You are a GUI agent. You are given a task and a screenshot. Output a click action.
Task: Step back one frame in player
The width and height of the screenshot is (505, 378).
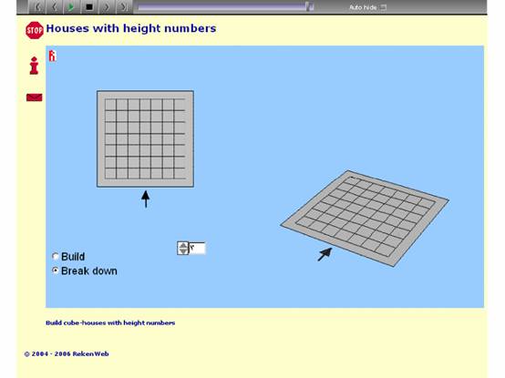coord(55,6)
